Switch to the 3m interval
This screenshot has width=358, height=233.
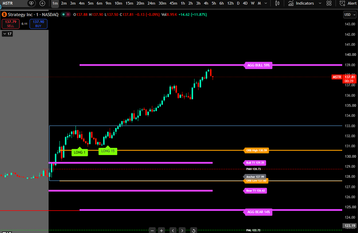coord(73,3)
